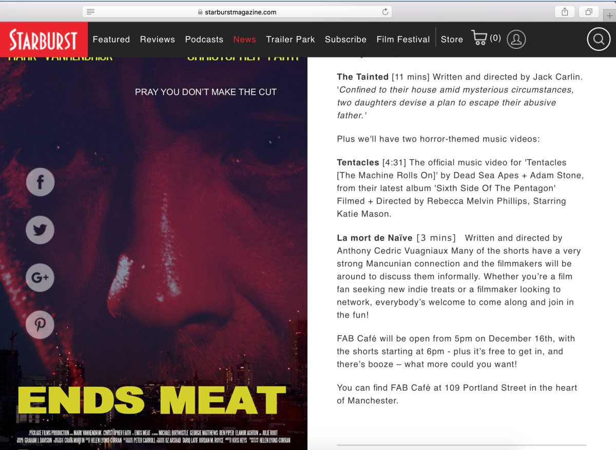Image resolution: width=616 pixels, height=450 pixels.
Task: Share the article on Twitter
Action: pos(40,229)
